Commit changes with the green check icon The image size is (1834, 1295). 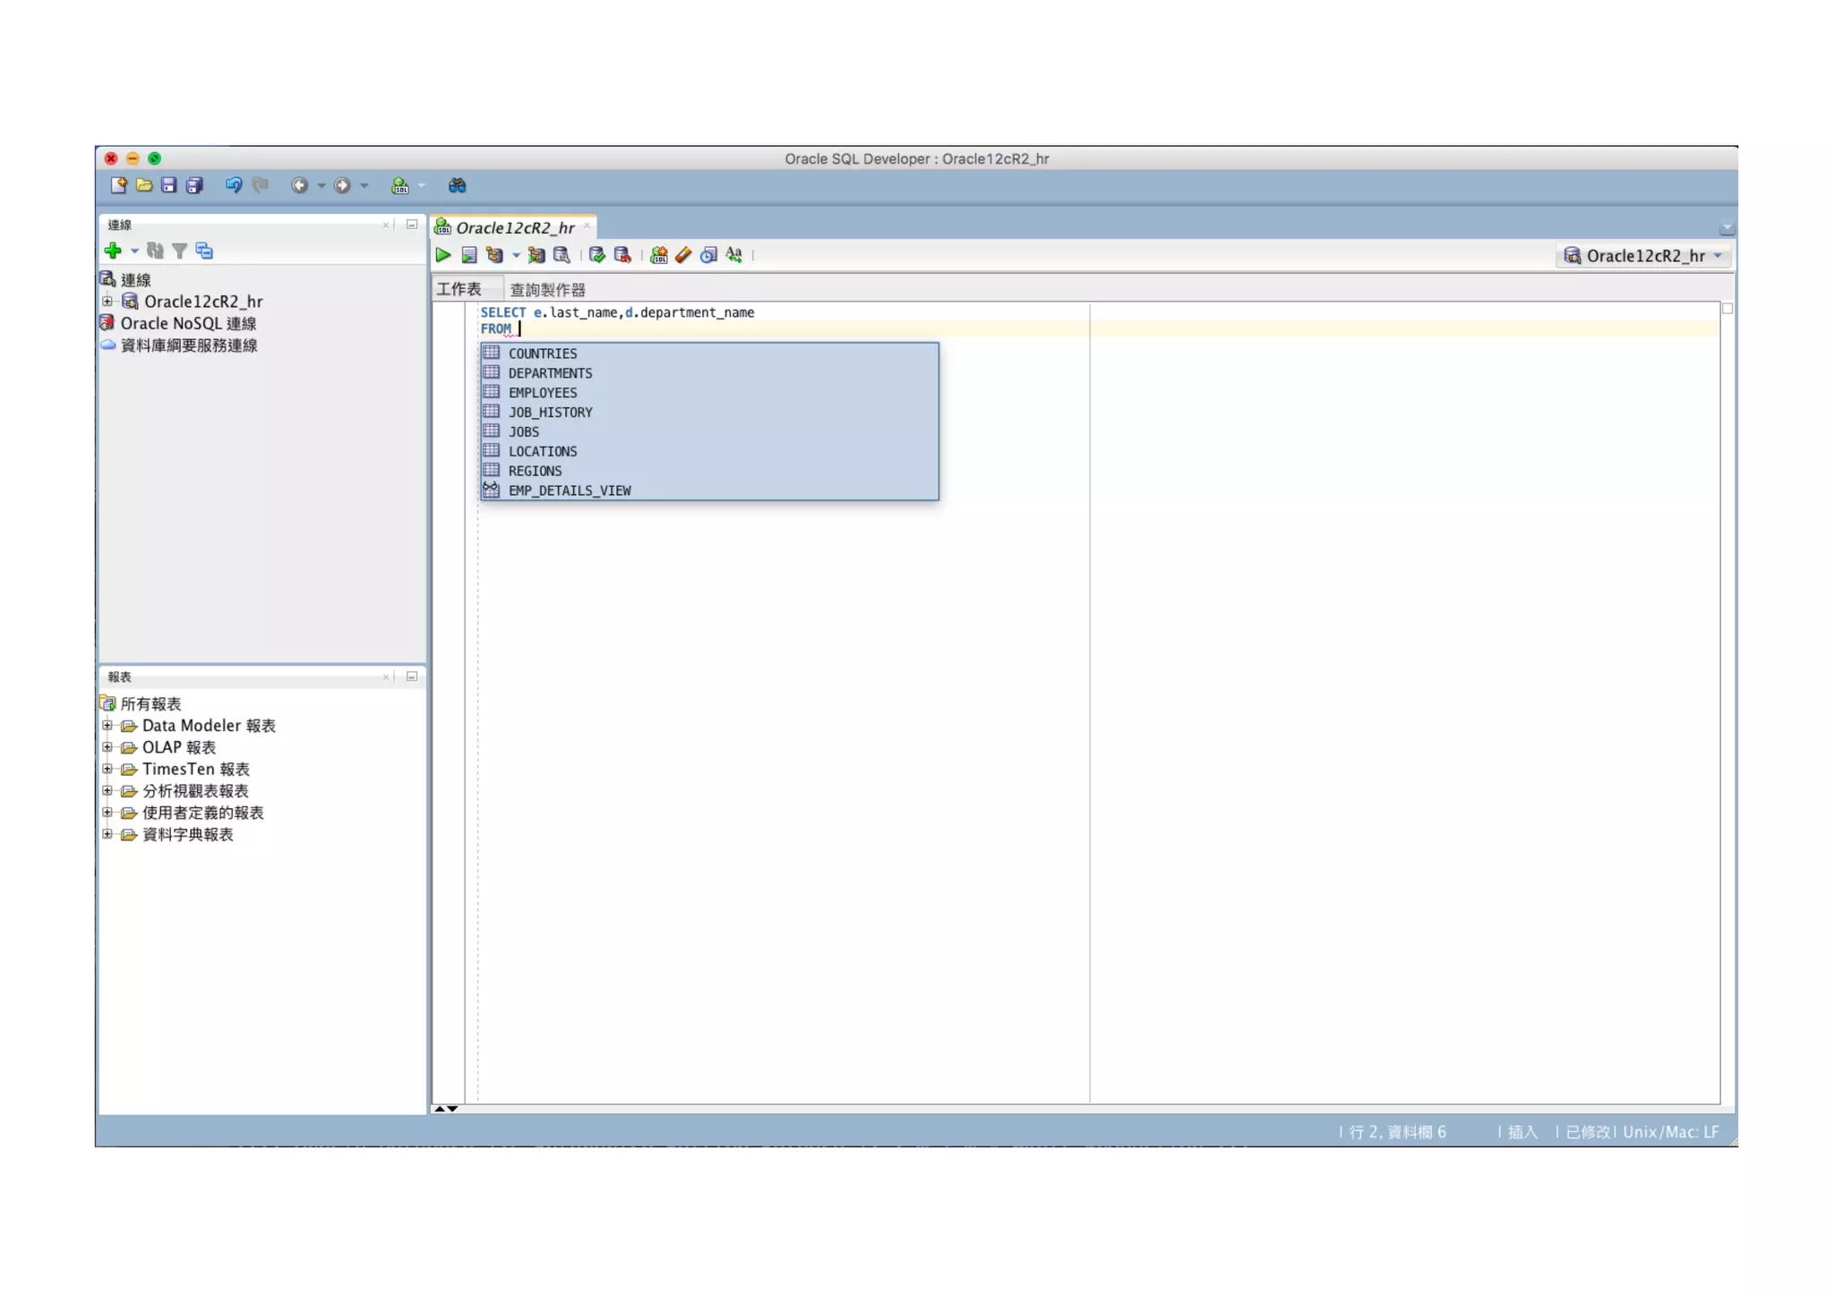point(597,255)
